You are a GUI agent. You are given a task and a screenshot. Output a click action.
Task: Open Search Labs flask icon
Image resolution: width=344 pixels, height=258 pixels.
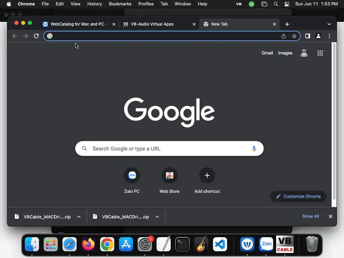coord(304,53)
